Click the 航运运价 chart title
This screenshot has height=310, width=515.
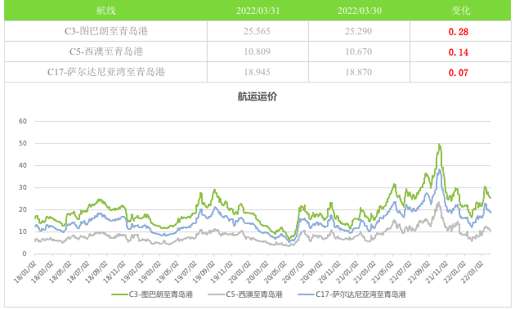pyautogui.click(x=257, y=97)
